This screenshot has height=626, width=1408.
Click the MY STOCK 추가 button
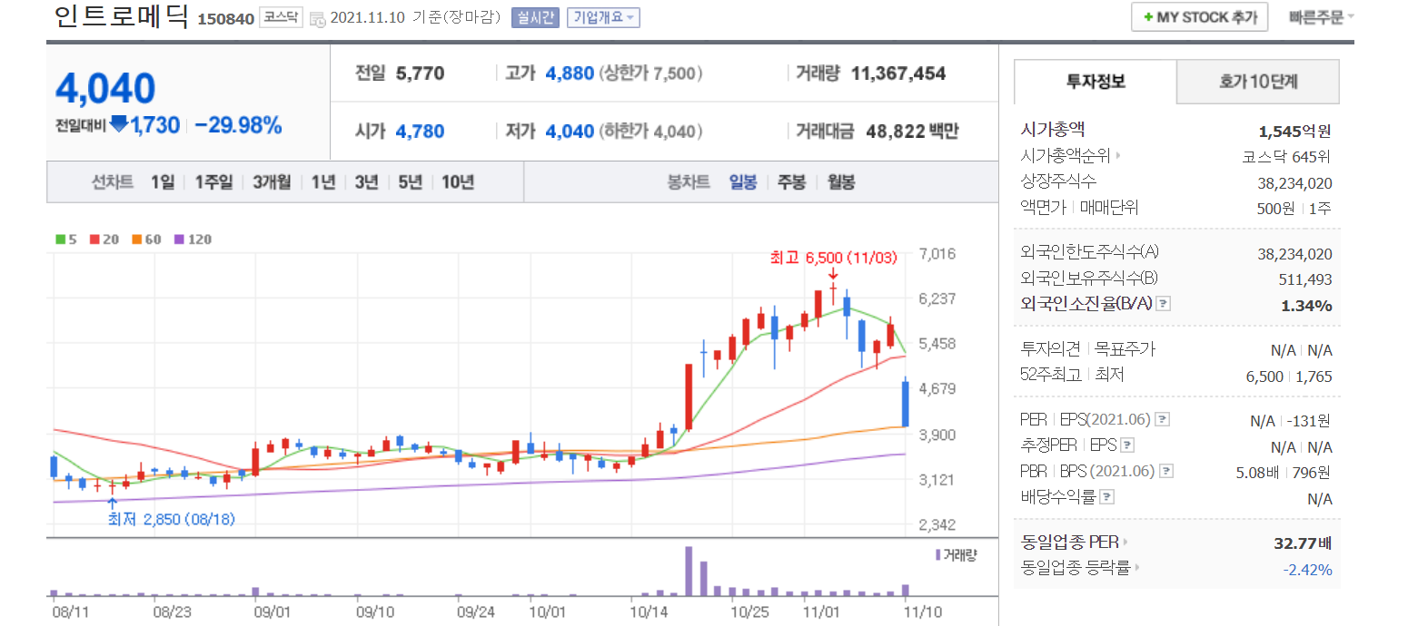1199,17
